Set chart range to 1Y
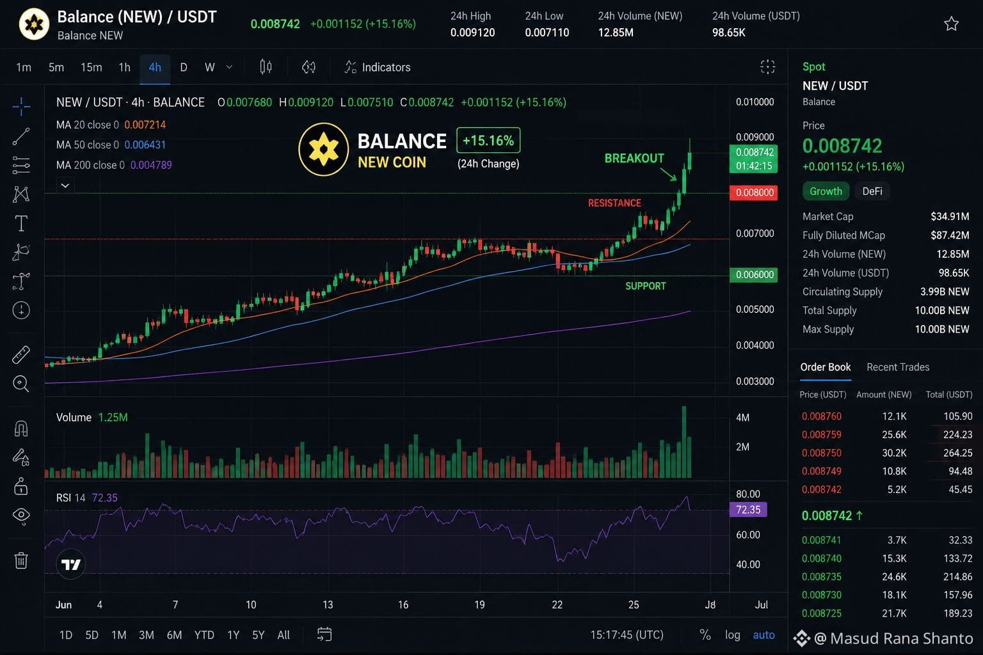 [234, 635]
